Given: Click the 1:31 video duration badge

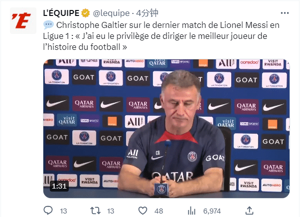Looking at the screenshot, I should click(x=60, y=186).
